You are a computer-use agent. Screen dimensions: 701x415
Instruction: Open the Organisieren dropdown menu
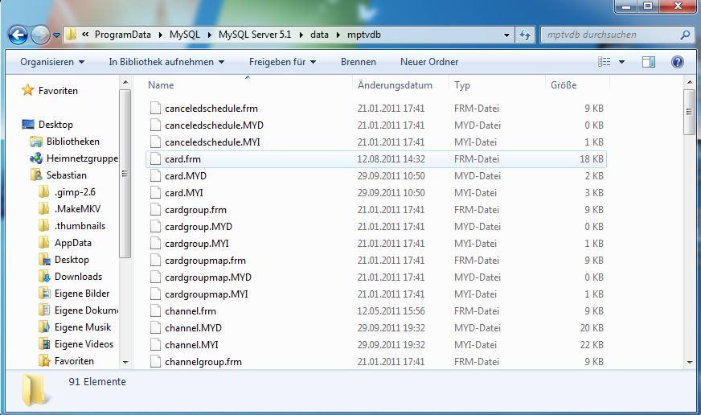[x=52, y=62]
